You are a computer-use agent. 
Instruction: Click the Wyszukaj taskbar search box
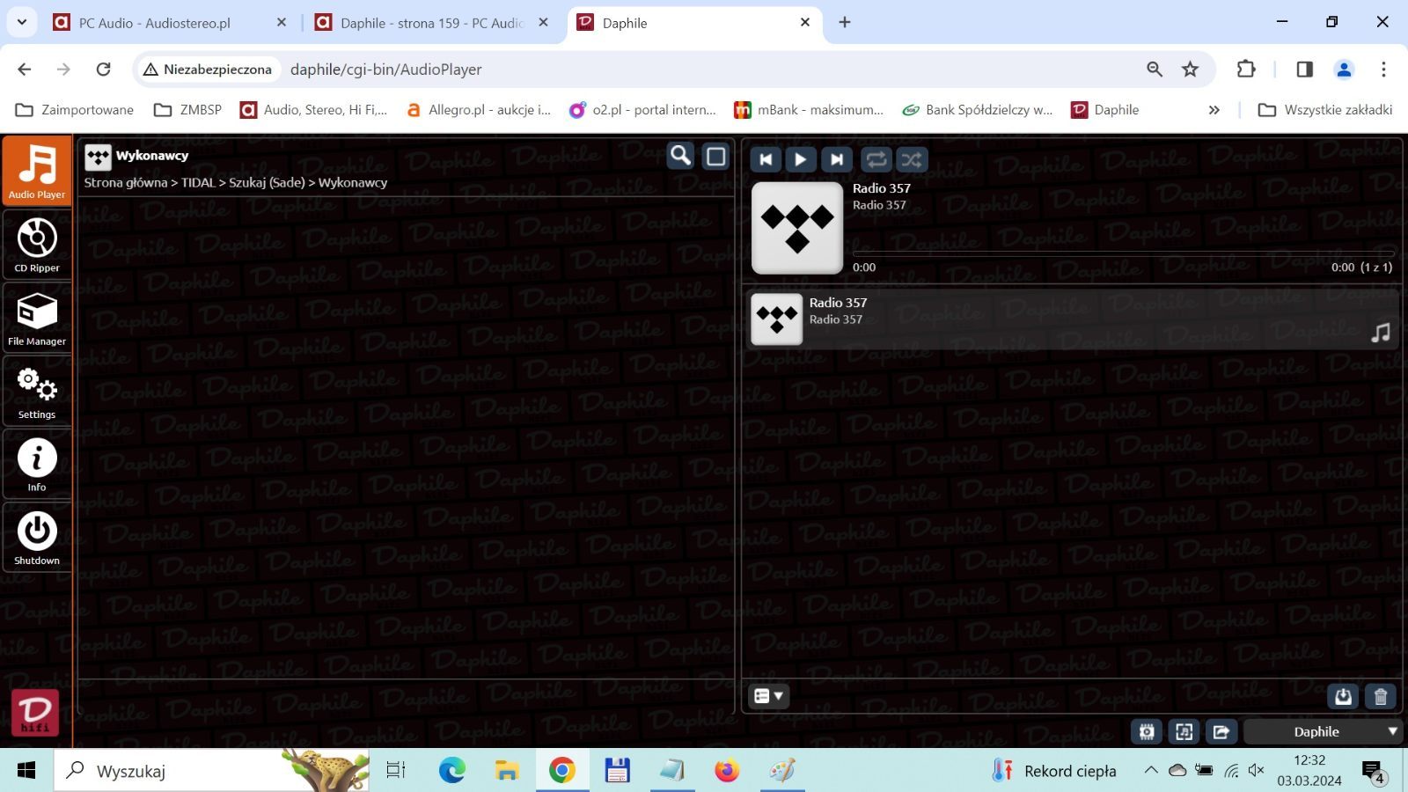(211, 771)
